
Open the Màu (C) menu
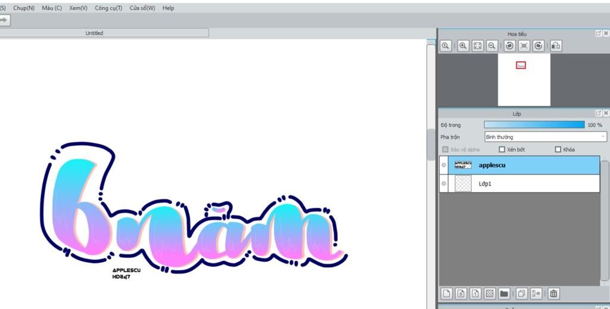(52, 8)
